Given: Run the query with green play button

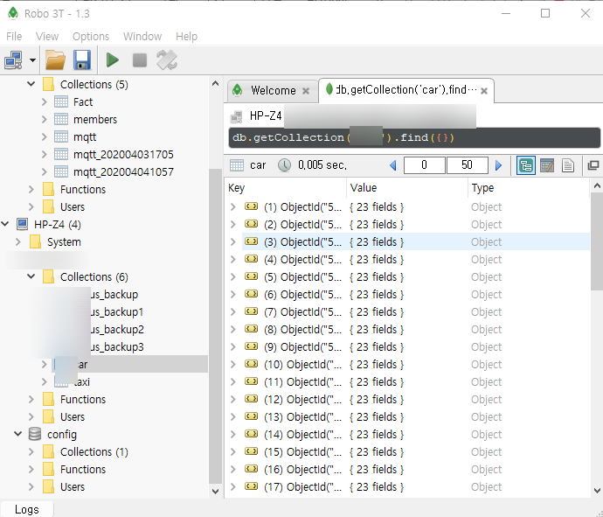Looking at the screenshot, I should (x=112, y=60).
